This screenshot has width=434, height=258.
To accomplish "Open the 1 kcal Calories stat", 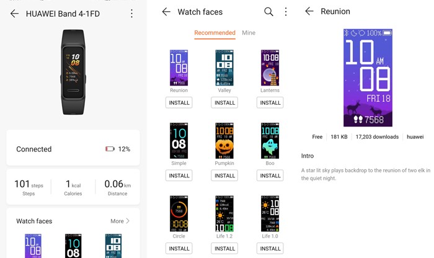I will click(73, 187).
